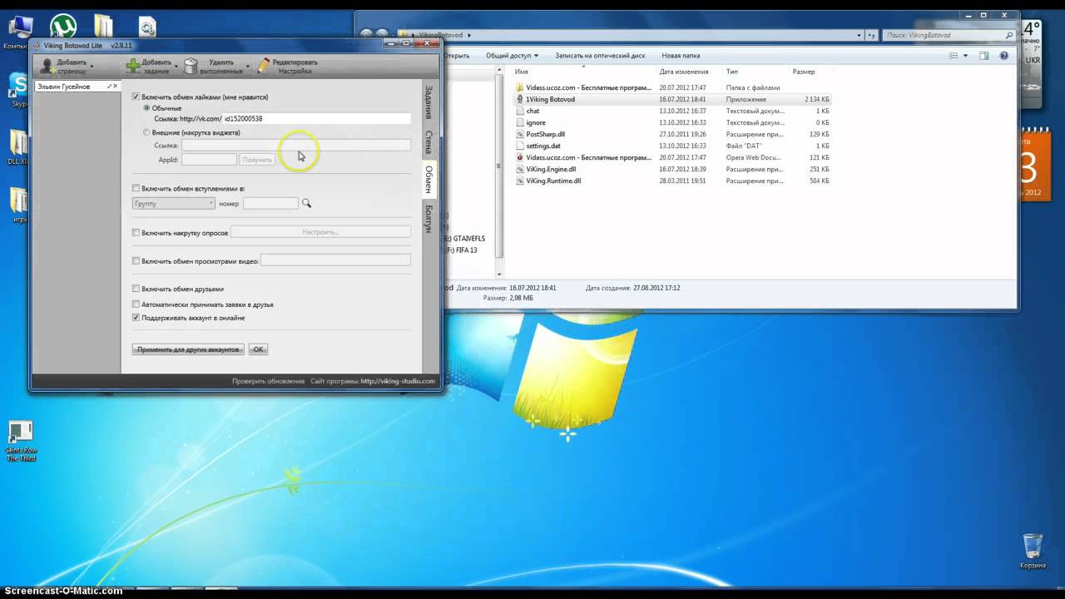1065x599 pixels.
Task: Open the uTorrent desktop shortcut
Action: pos(63,27)
